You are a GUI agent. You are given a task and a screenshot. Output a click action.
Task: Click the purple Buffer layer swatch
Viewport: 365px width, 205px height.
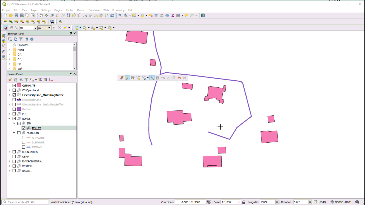(19, 109)
